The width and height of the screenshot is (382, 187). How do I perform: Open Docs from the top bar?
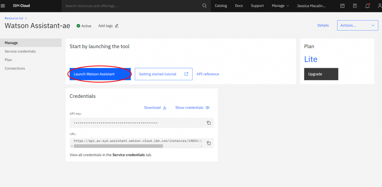(239, 6)
